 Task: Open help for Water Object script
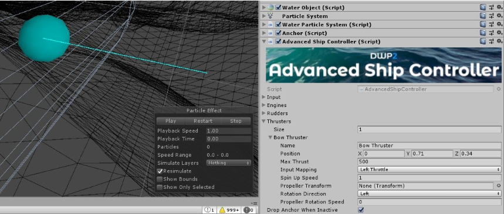pyautogui.click(x=483, y=8)
